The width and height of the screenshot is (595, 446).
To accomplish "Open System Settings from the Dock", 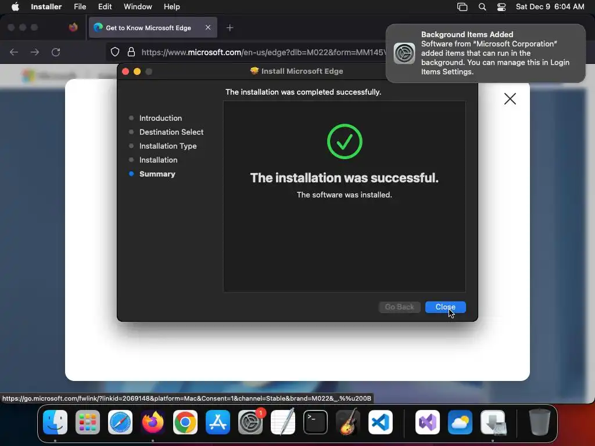I will pyautogui.click(x=250, y=422).
